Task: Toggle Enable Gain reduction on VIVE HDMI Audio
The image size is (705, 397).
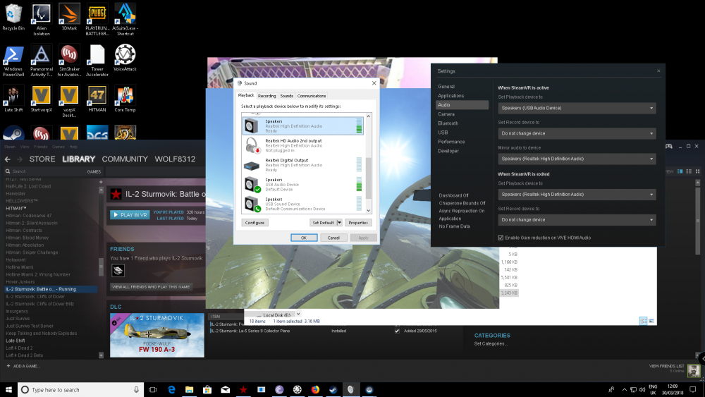Action: click(x=501, y=238)
